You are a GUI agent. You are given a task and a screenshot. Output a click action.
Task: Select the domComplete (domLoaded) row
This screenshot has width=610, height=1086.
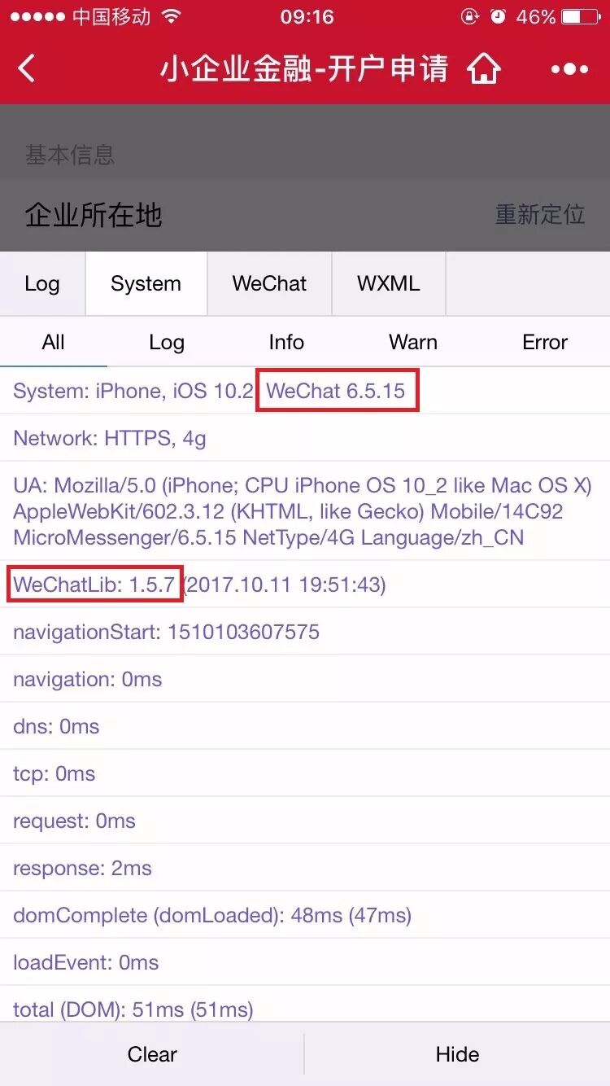(x=305, y=915)
